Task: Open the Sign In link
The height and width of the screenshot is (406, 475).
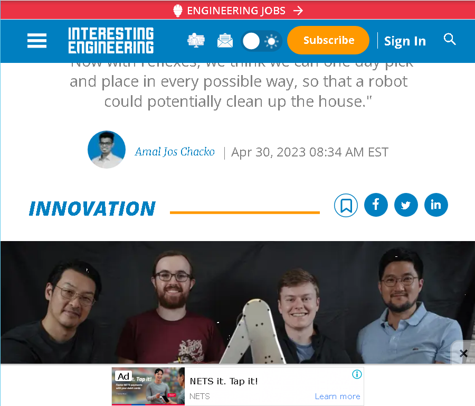Action: [x=405, y=41]
